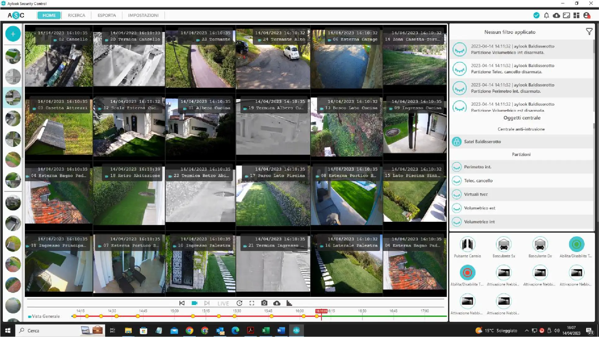This screenshot has height=337, width=599.
Task: Expand the Satel Baldisserotto control unit
Action: (482, 142)
